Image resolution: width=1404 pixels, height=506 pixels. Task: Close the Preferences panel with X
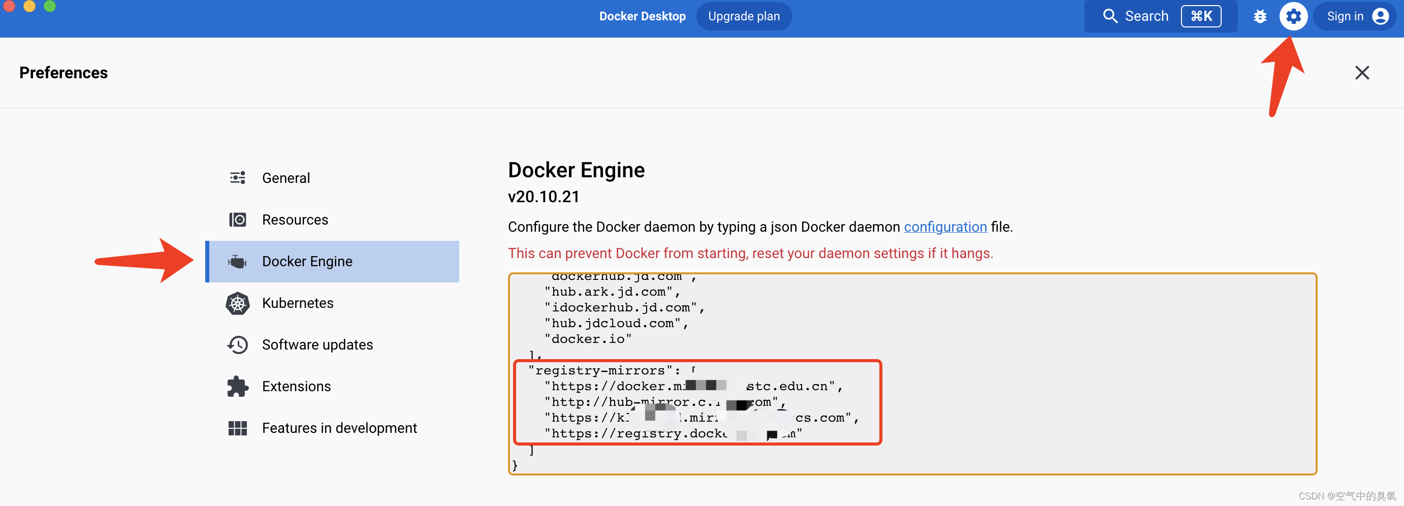tap(1362, 73)
